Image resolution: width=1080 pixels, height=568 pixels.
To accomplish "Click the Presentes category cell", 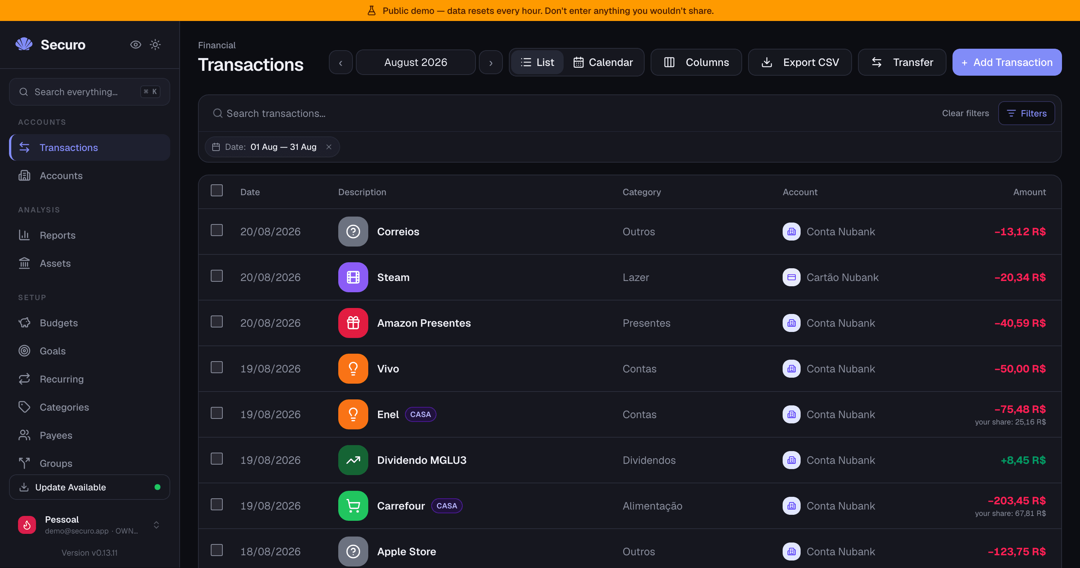I will pos(646,323).
